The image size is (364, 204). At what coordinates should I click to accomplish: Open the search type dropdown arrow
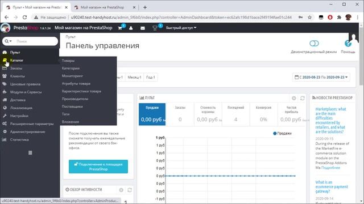click(8, 41)
